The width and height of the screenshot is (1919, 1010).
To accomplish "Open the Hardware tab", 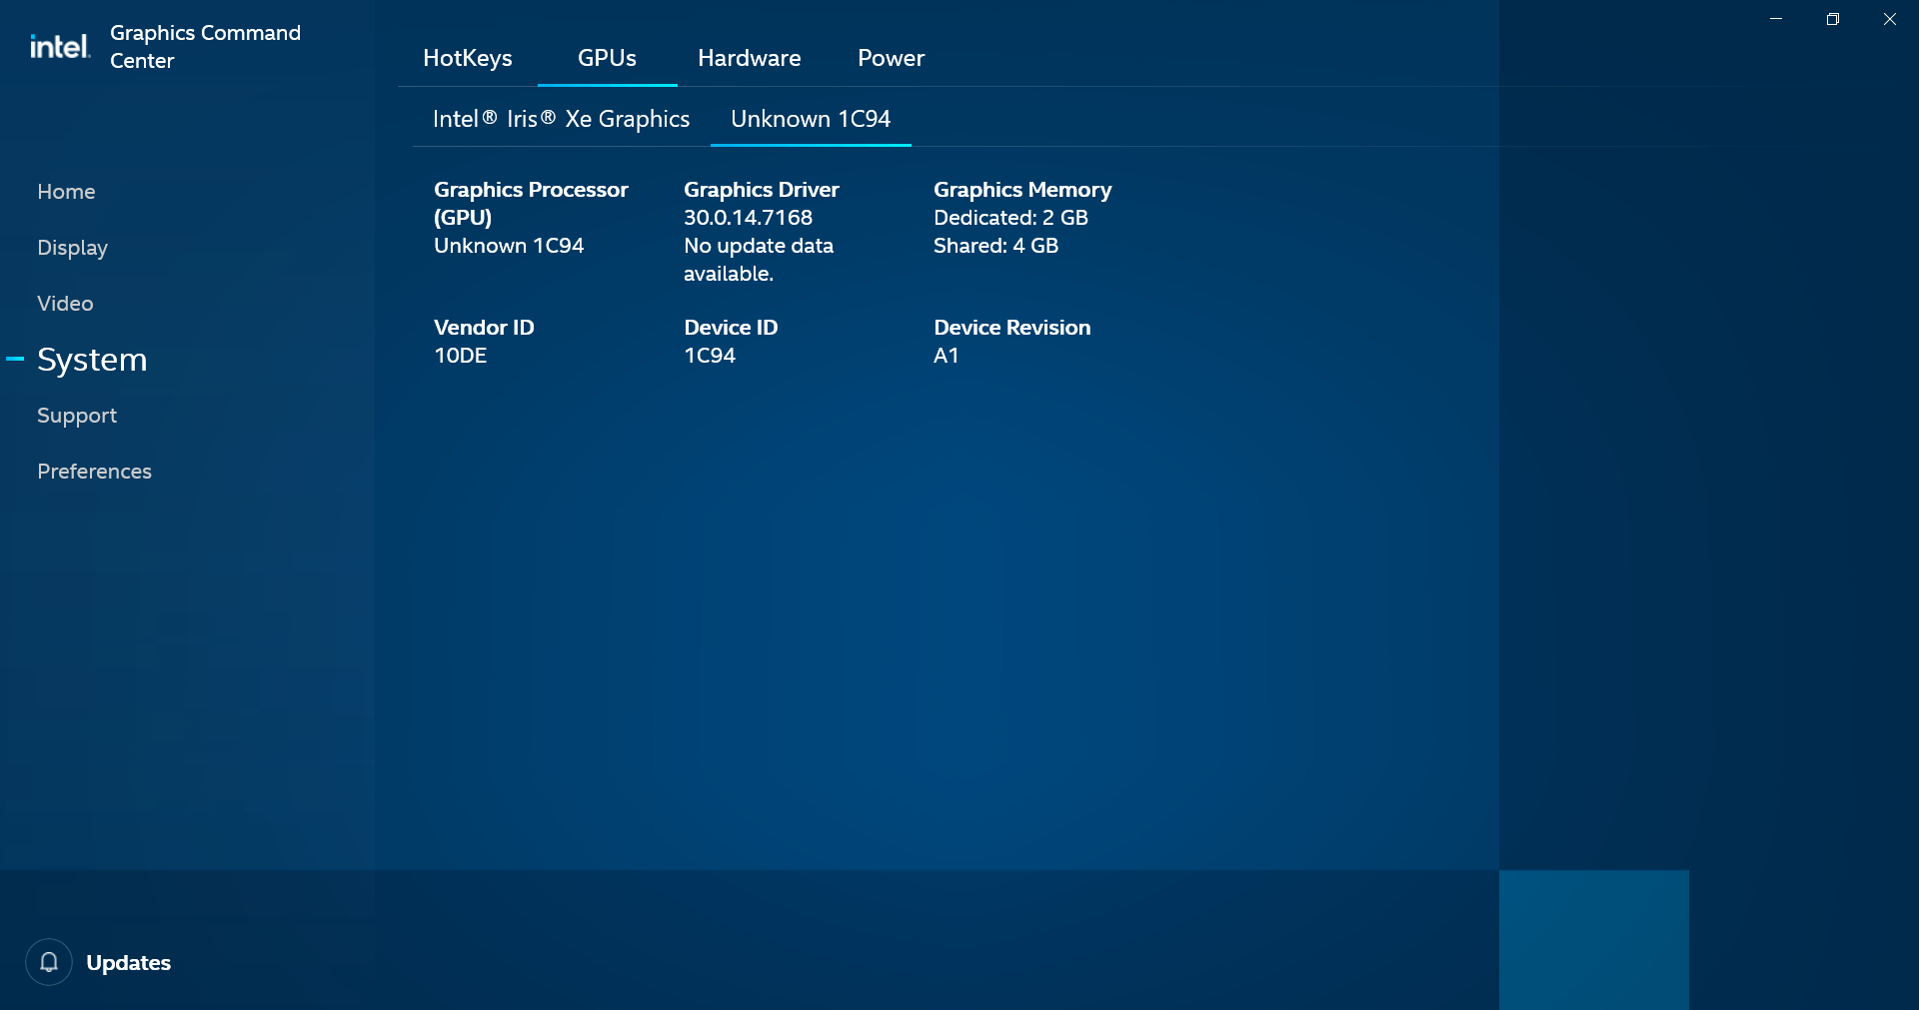I will (750, 58).
